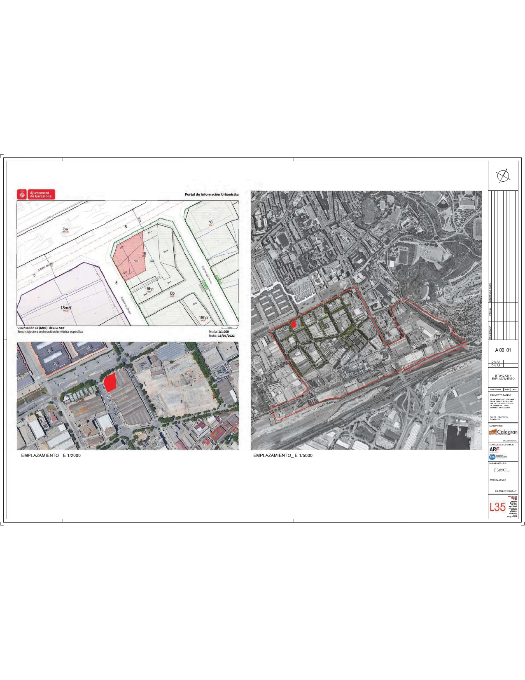Open the color aerial photo at 1/2000

(x=128, y=396)
